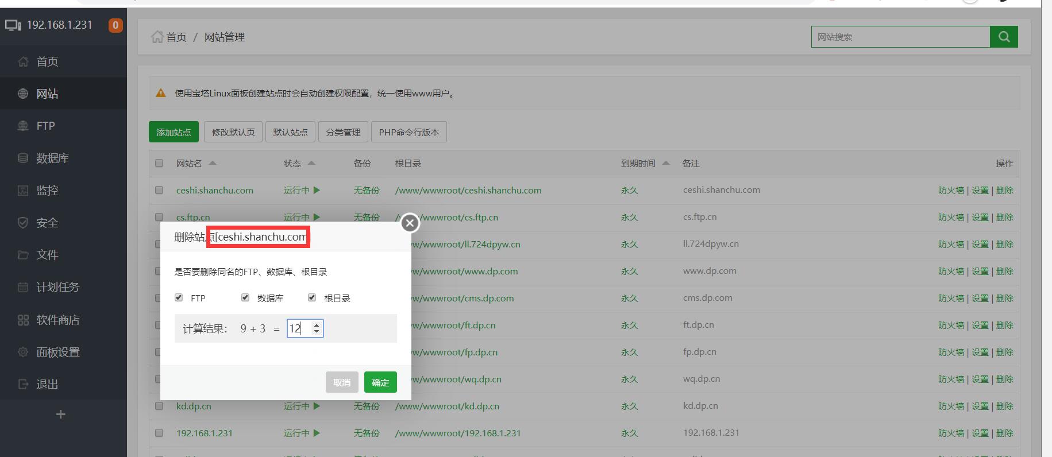Viewport: 1052px width, 457px height.
Task: Open the 计划任务 menu item
Action: pyautogui.click(x=57, y=287)
